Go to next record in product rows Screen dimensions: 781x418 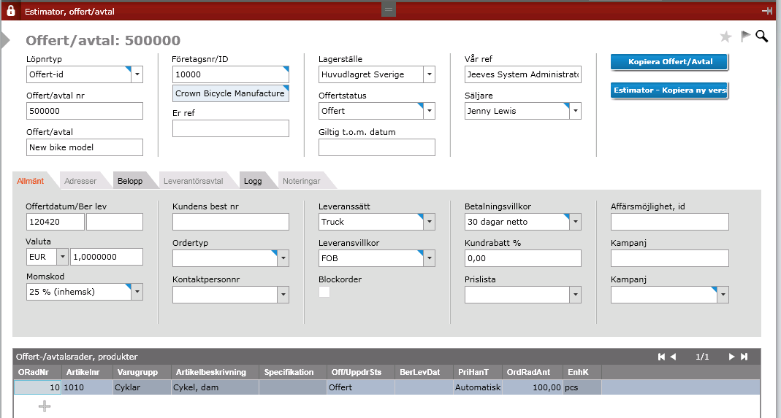[732, 356]
